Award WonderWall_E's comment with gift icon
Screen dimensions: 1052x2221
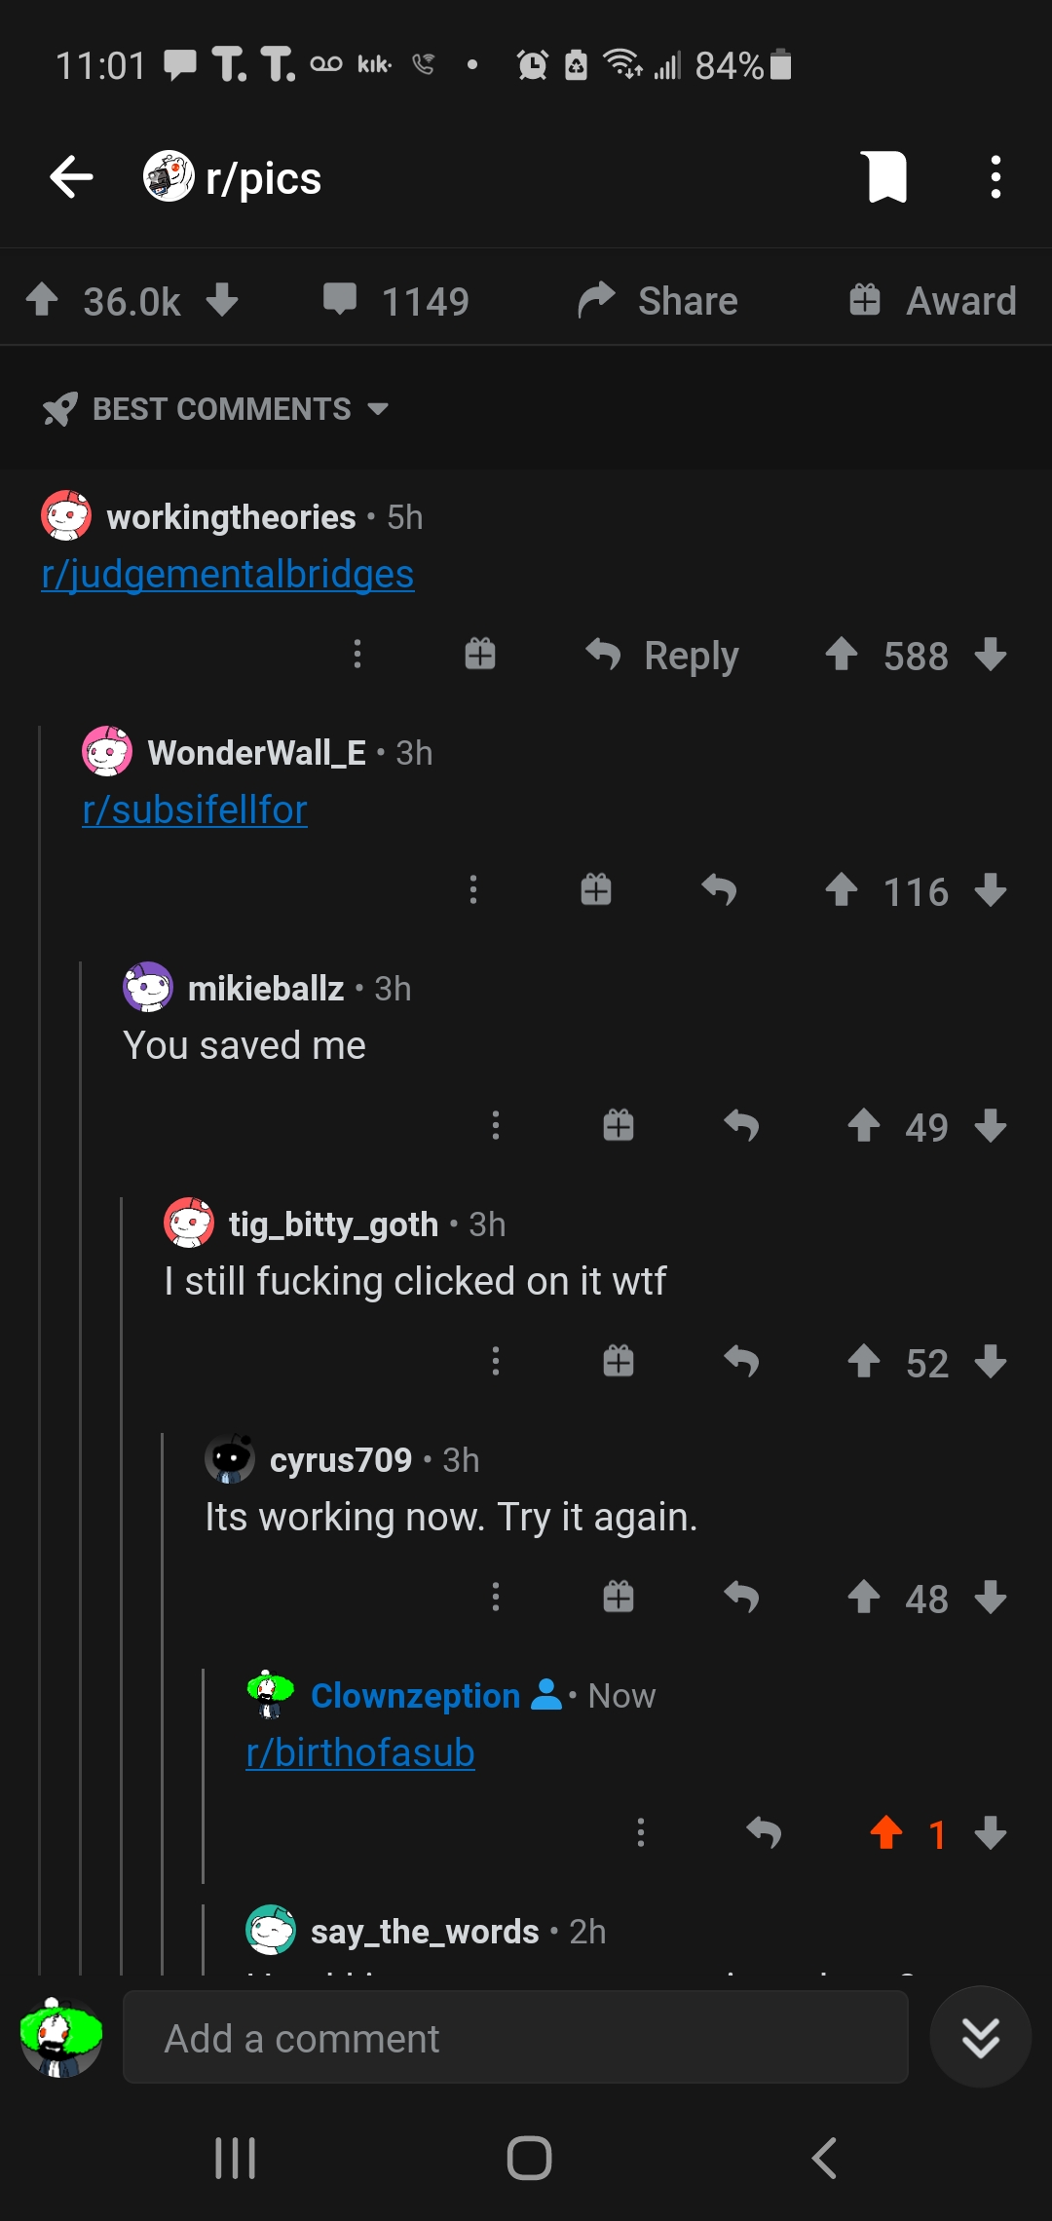(596, 890)
